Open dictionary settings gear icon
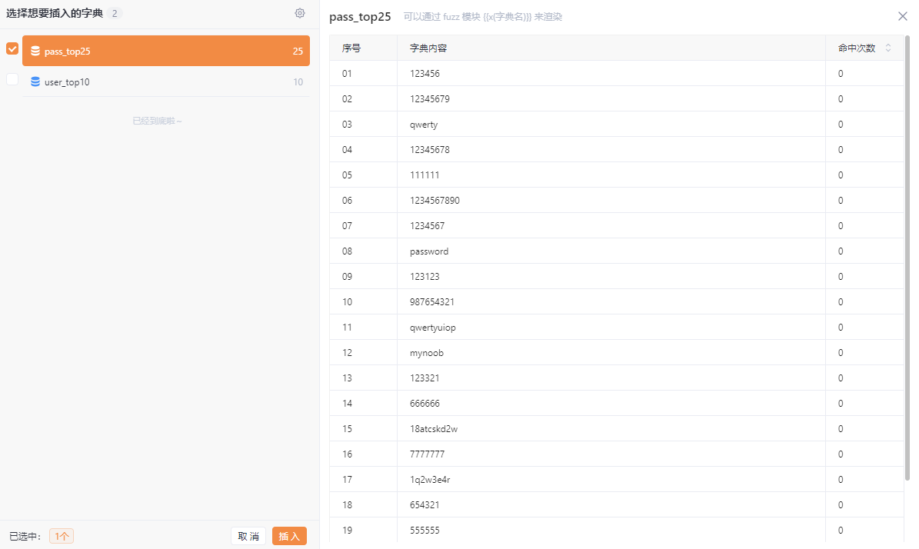Screen dimensions: 919x549 pyautogui.click(x=300, y=13)
